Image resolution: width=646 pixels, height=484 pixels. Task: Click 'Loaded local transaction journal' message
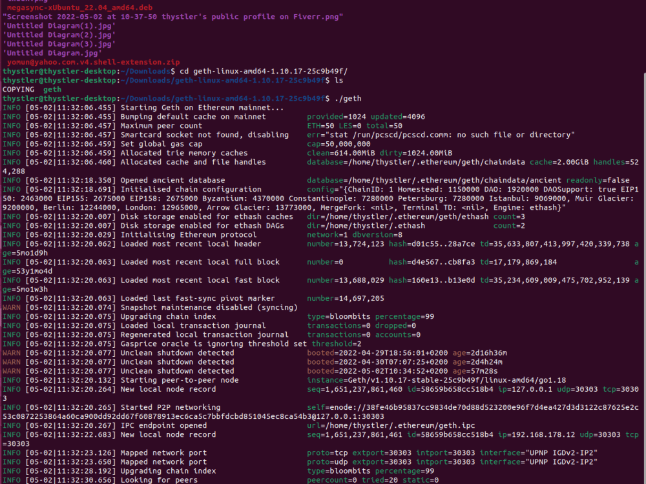tap(193, 325)
